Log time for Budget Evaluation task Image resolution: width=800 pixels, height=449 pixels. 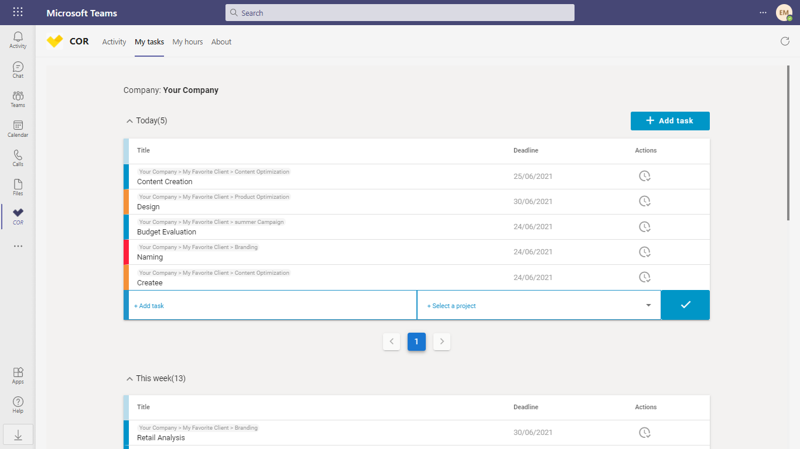click(x=645, y=226)
